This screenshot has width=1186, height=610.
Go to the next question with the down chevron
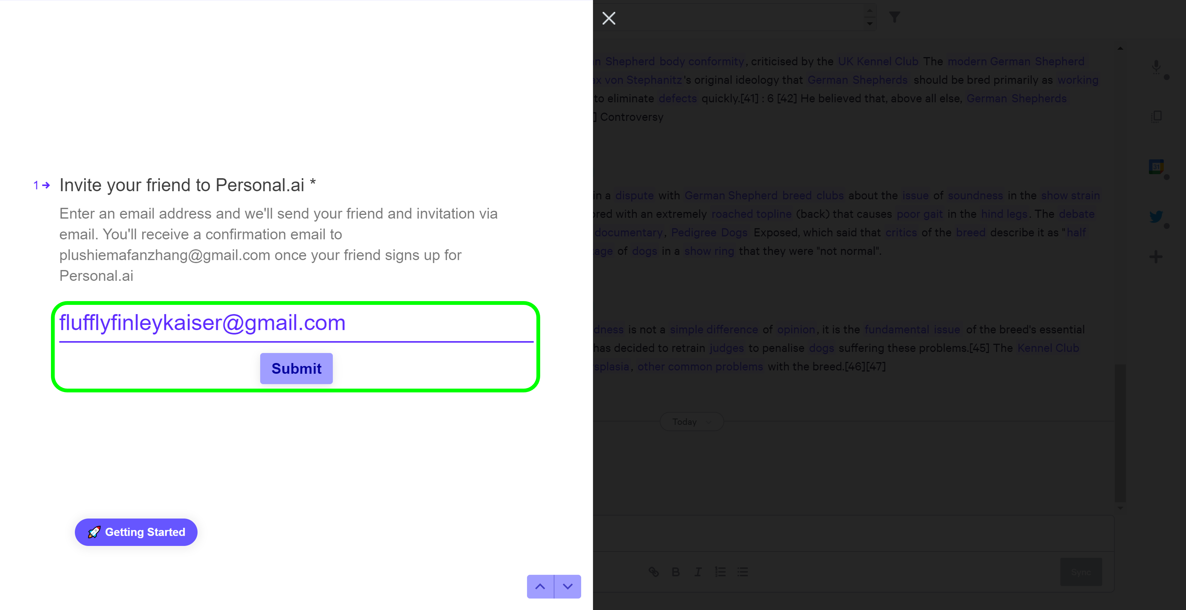[x=568, y=587]
